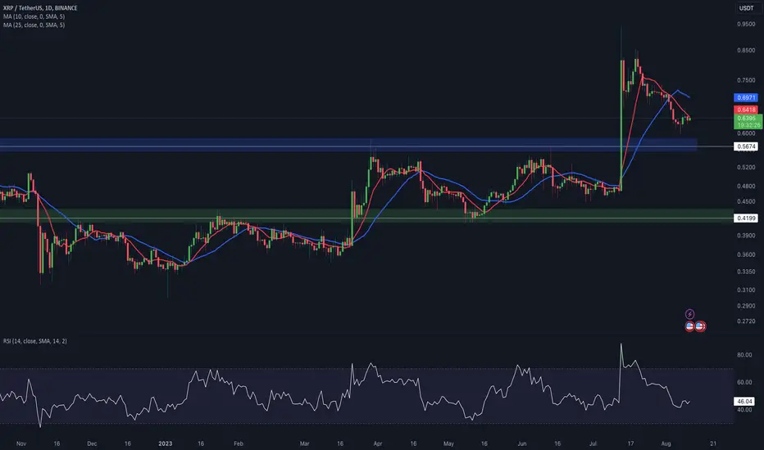Click the 0.9500 price axis label
Viewport: 764px width, 450px height.
(746, 24)
